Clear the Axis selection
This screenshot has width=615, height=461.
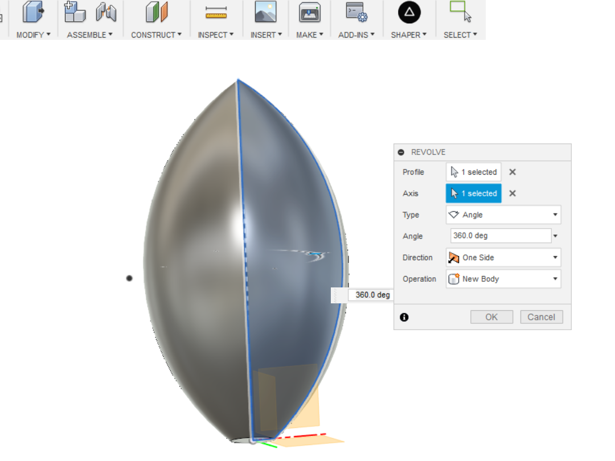coord(512,194)
